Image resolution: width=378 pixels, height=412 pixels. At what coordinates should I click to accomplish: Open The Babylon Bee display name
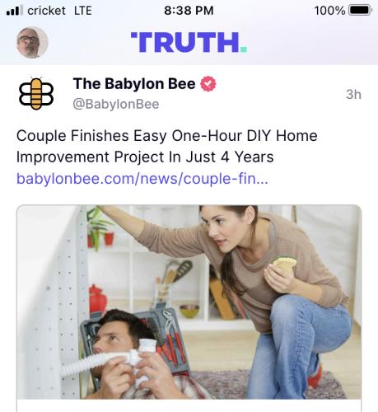(134, 83)
